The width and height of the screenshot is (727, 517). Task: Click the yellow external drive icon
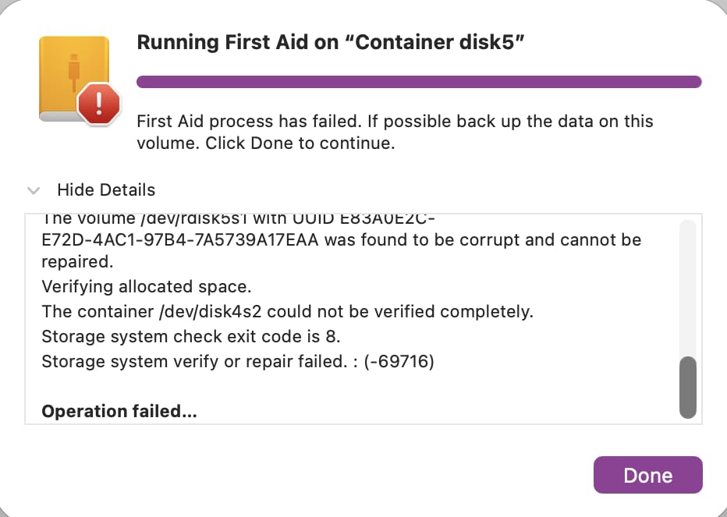(74, 79)
